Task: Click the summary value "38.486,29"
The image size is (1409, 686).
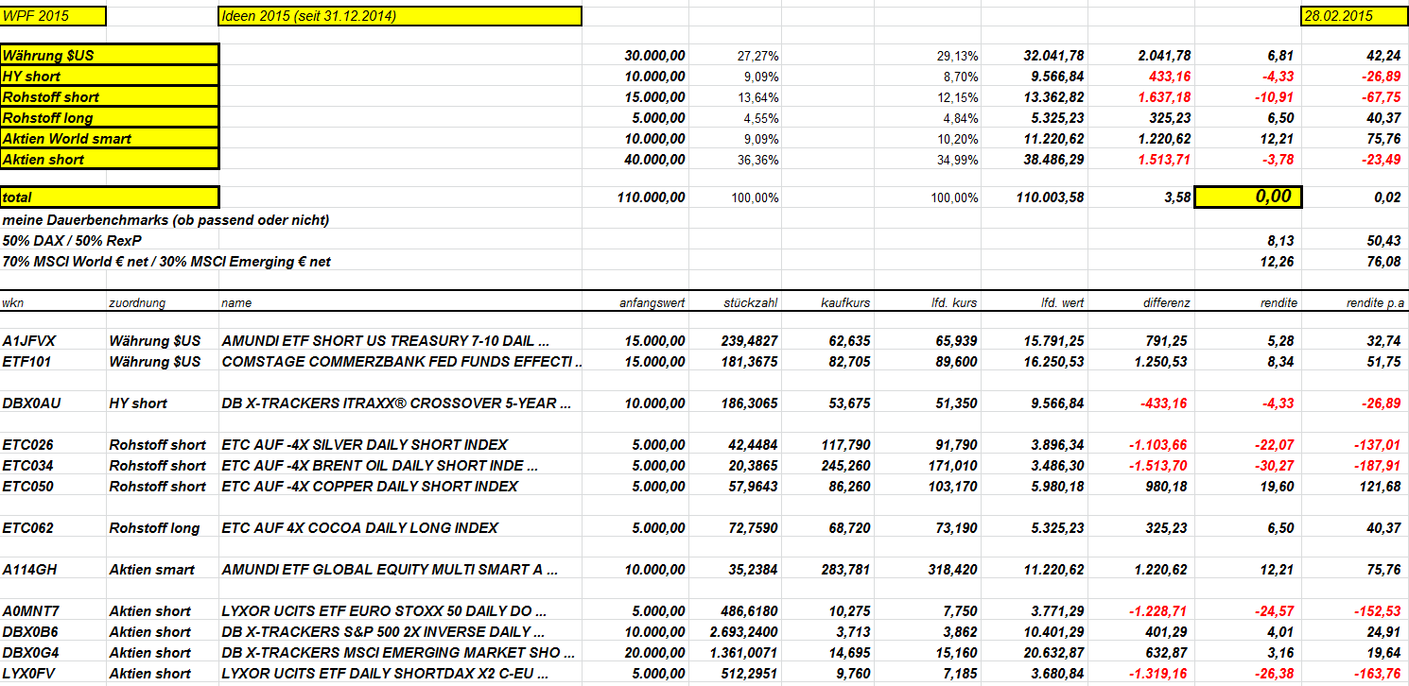Action: (1053, 160)
